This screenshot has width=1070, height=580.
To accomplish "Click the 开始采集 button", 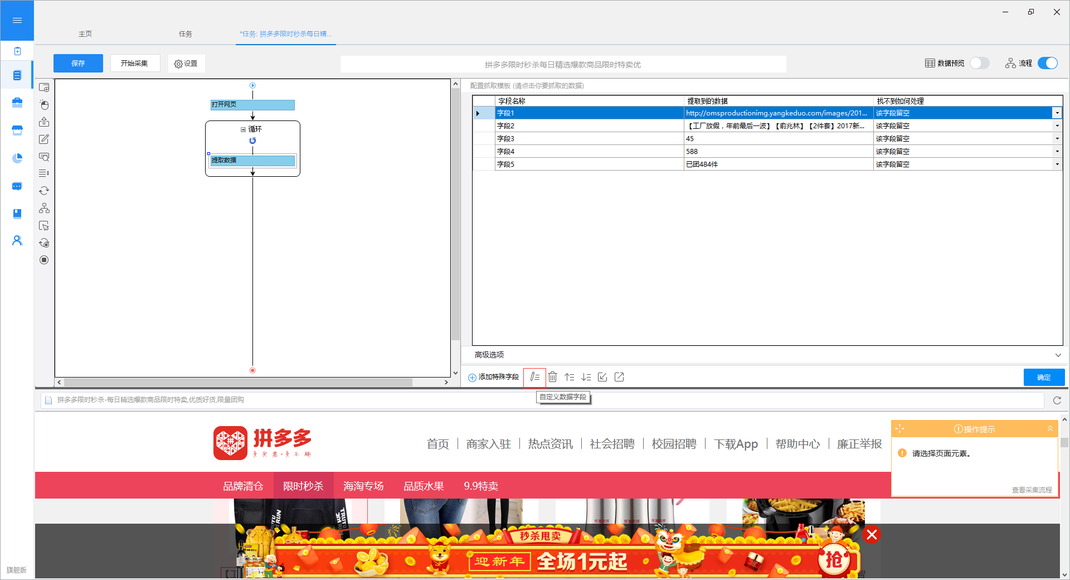I will click(134, 63).
